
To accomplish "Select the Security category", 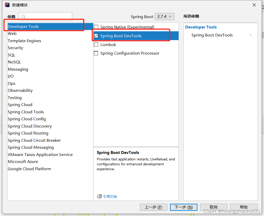I will (15, 48).
